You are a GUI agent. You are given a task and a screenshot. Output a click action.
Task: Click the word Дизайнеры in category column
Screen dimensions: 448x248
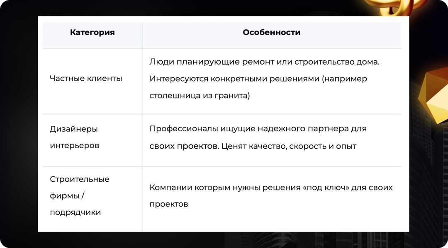point(74,129)
